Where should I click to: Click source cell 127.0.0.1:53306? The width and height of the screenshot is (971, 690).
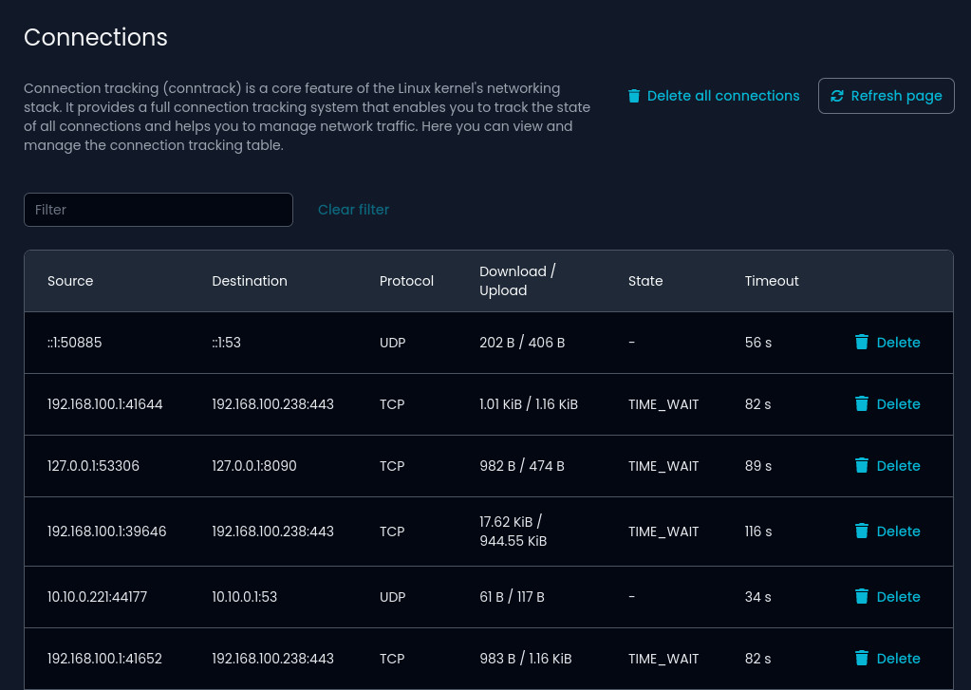tap(93, 466)
